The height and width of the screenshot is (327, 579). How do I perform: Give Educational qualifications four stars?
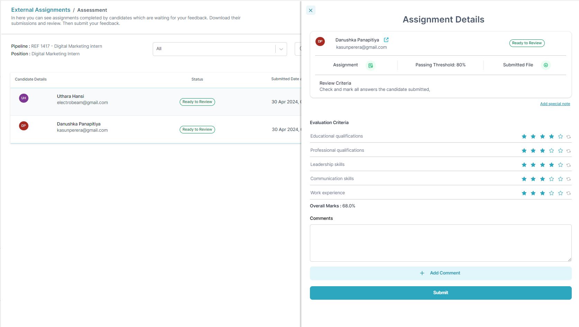coord(552,137)
